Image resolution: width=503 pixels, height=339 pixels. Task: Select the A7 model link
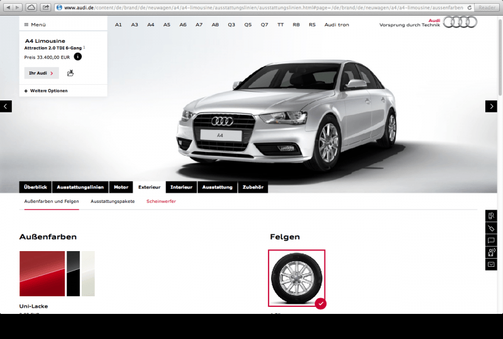[199, 24]
